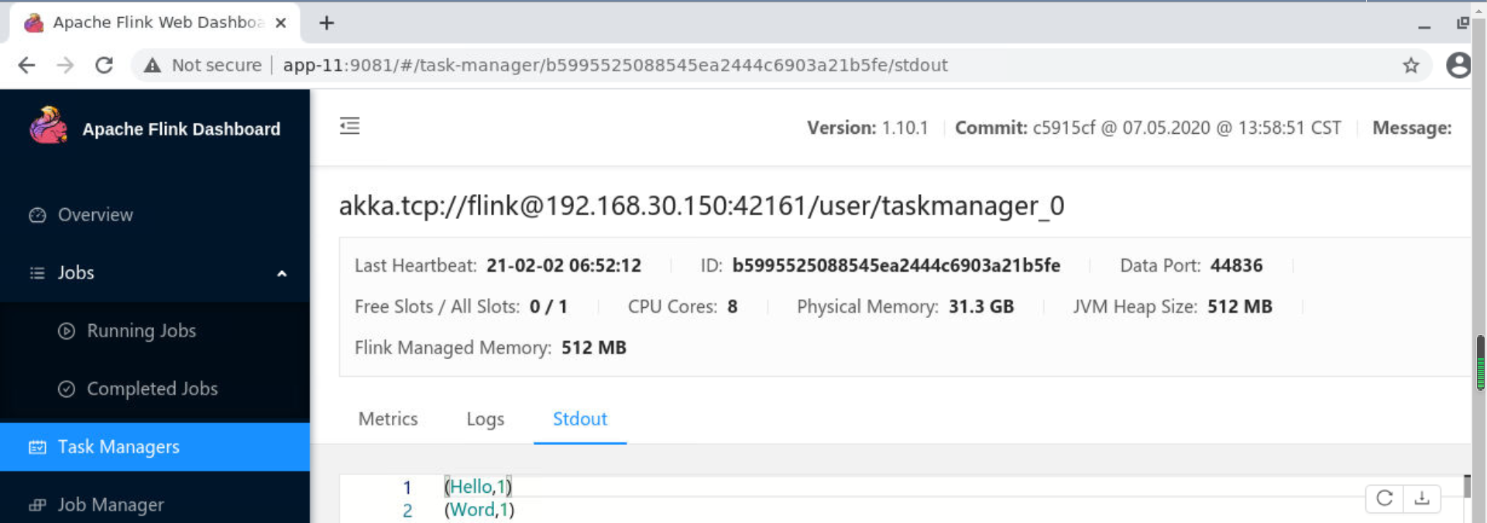The width and height of the screenshot is (1487, 523).
Task: Click the CPU Cores value 8
Action: click(x=733, y=306)
